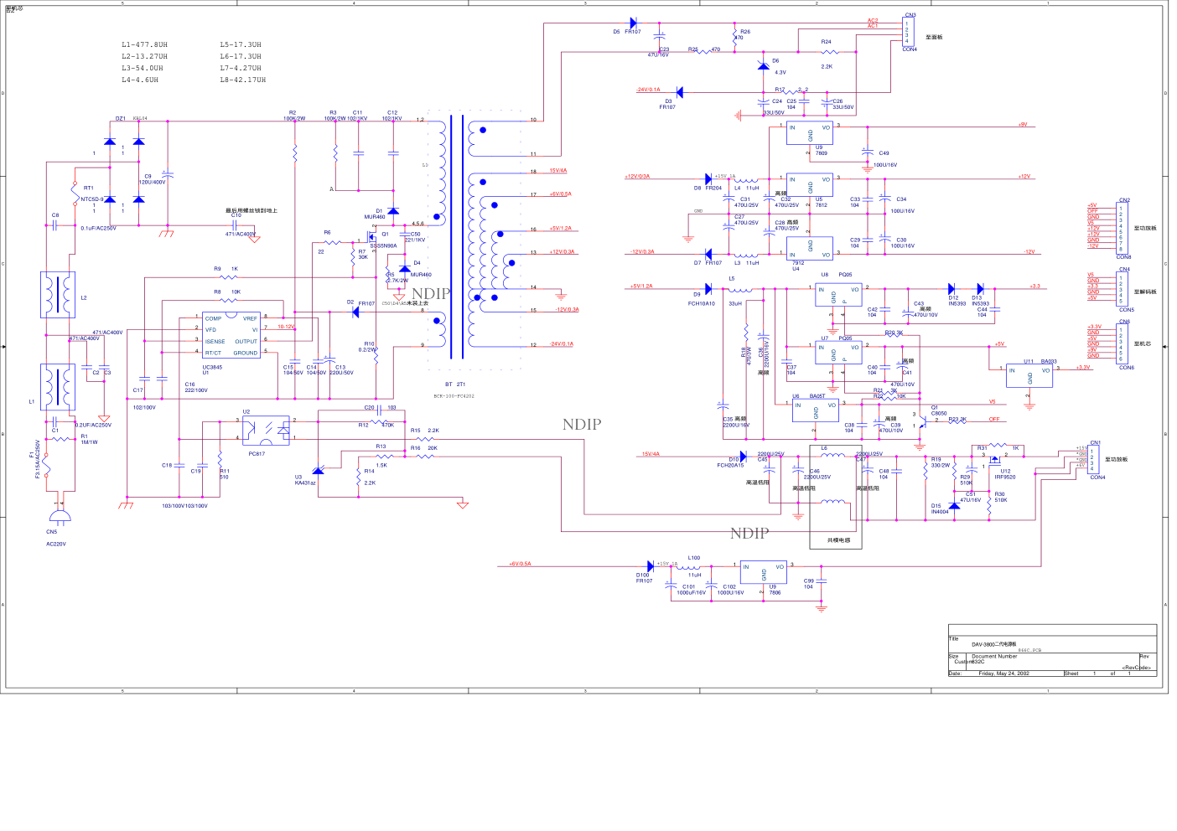Image resolution: width=1177 pixels, height=831 pixels.
Task: Select the L1 common-mode choke symbol
Action: point(58,386)
